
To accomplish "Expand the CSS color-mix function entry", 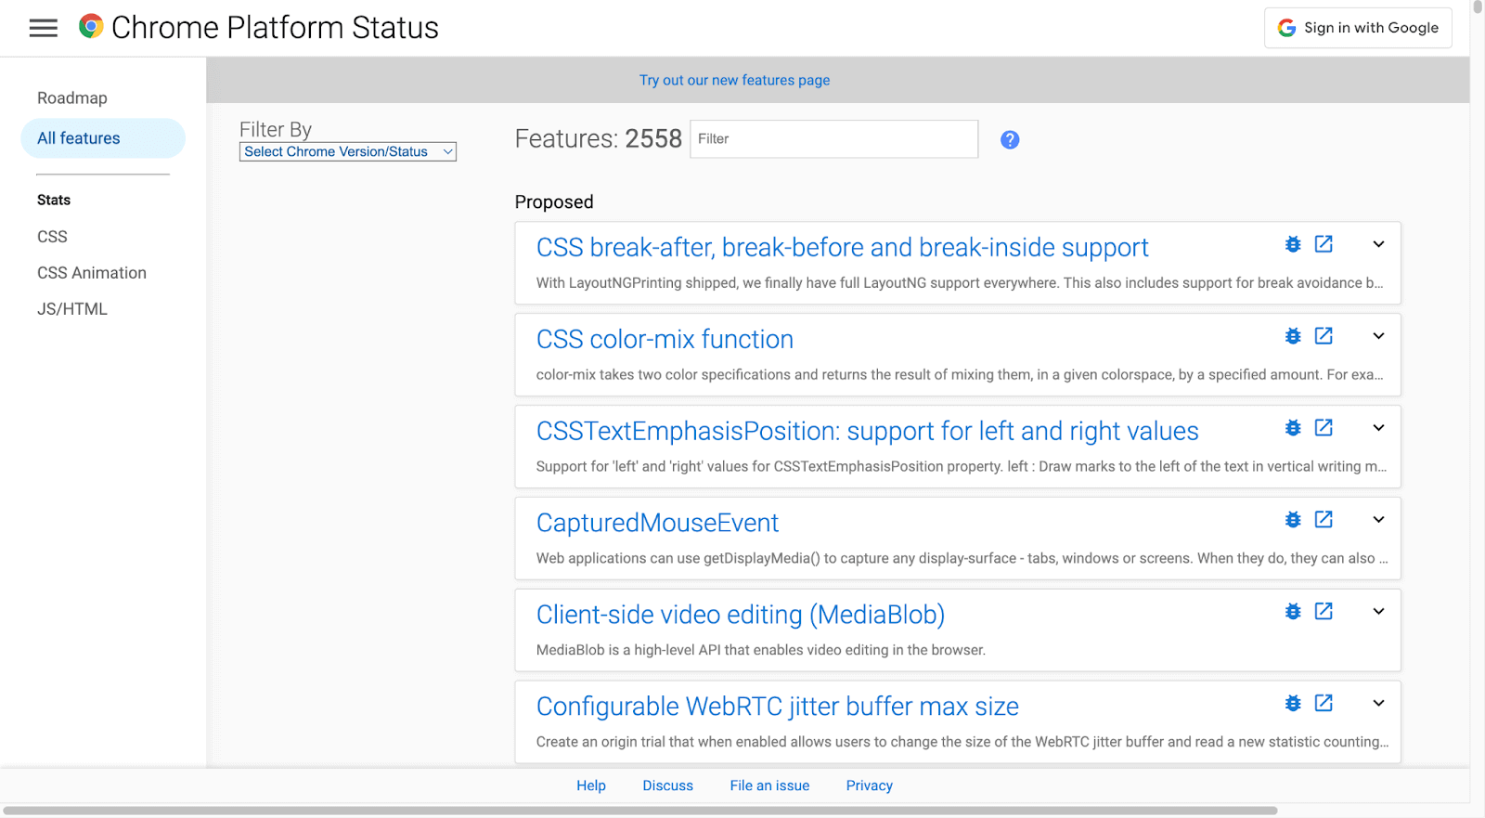I will [1377, 335].
